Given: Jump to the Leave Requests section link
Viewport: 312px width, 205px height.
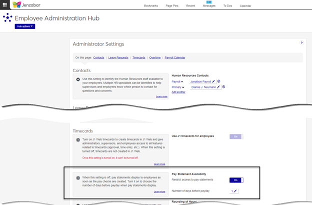Looking at the screenshot, I should [118, 57].
